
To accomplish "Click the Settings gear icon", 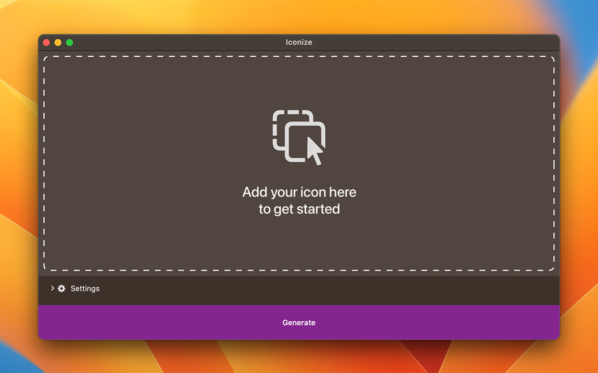I will pos(62,288).
